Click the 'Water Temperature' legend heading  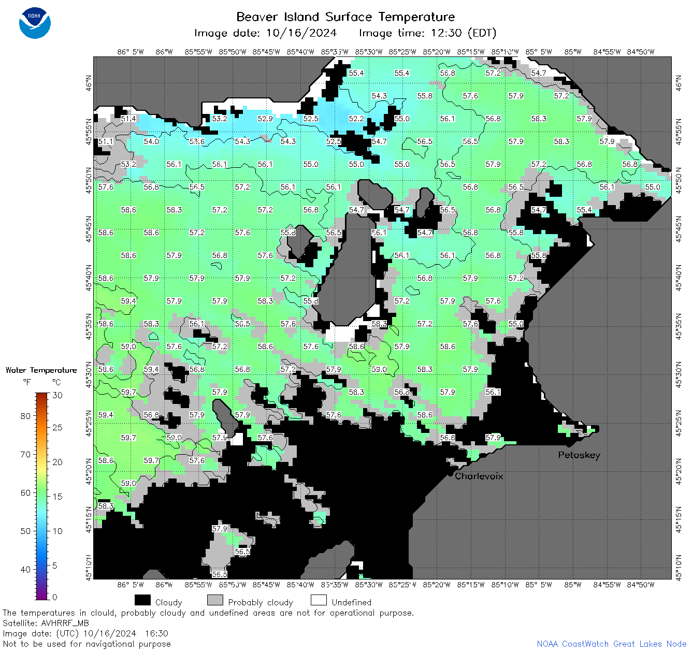41,370
